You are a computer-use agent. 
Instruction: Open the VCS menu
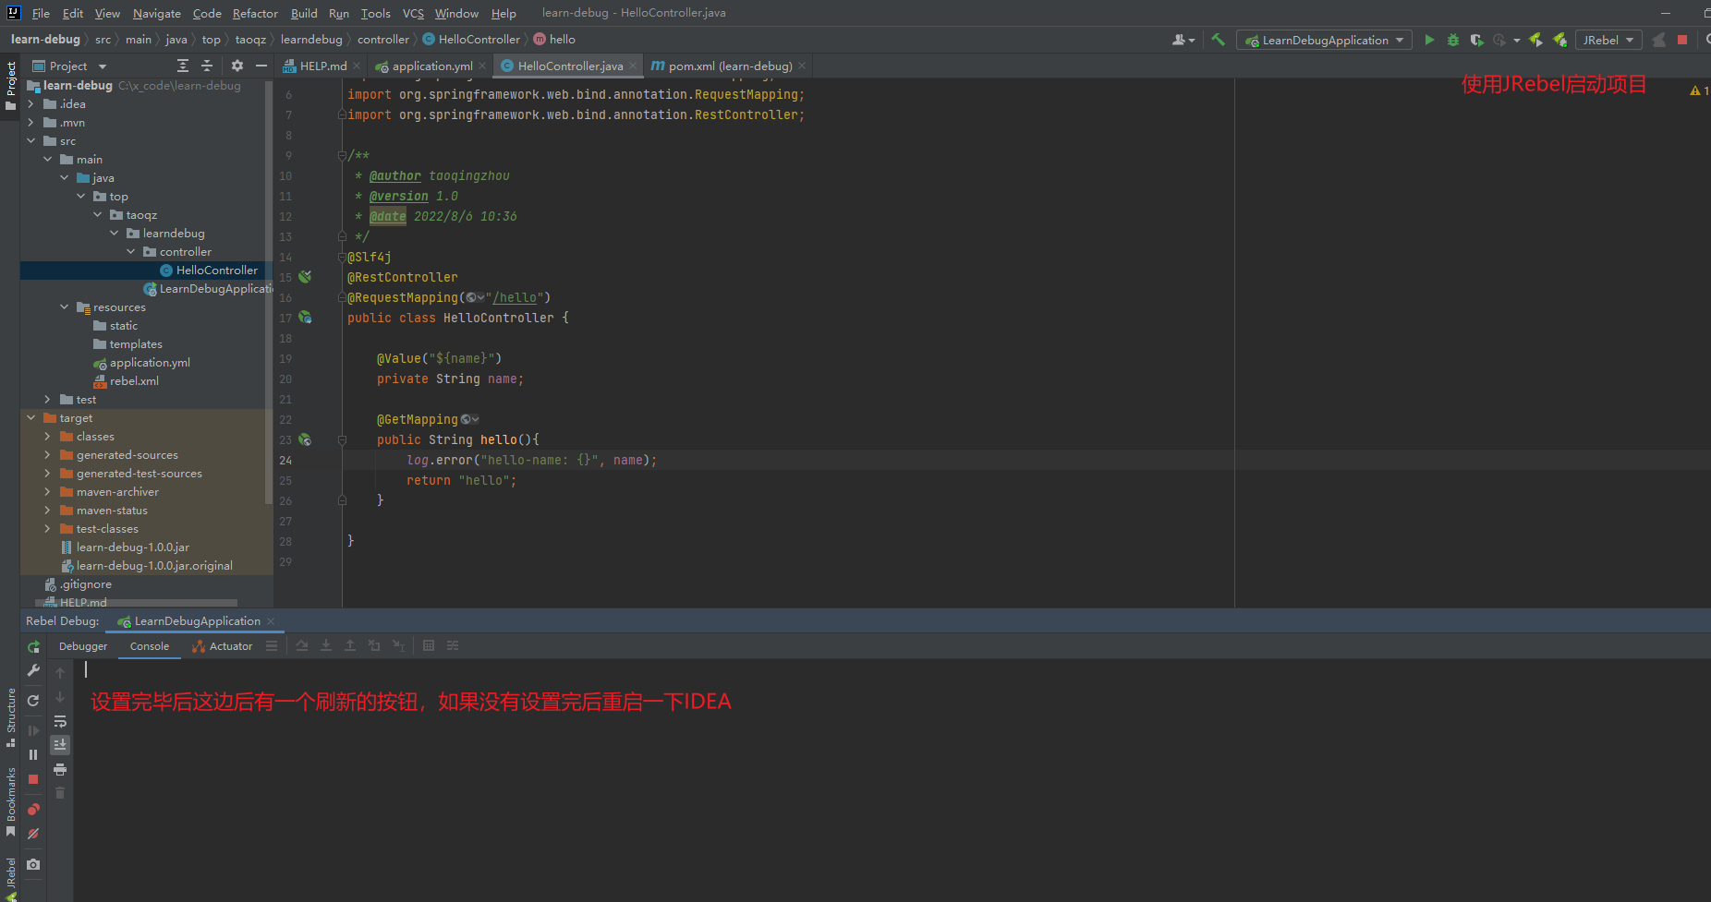pos(413,13)
